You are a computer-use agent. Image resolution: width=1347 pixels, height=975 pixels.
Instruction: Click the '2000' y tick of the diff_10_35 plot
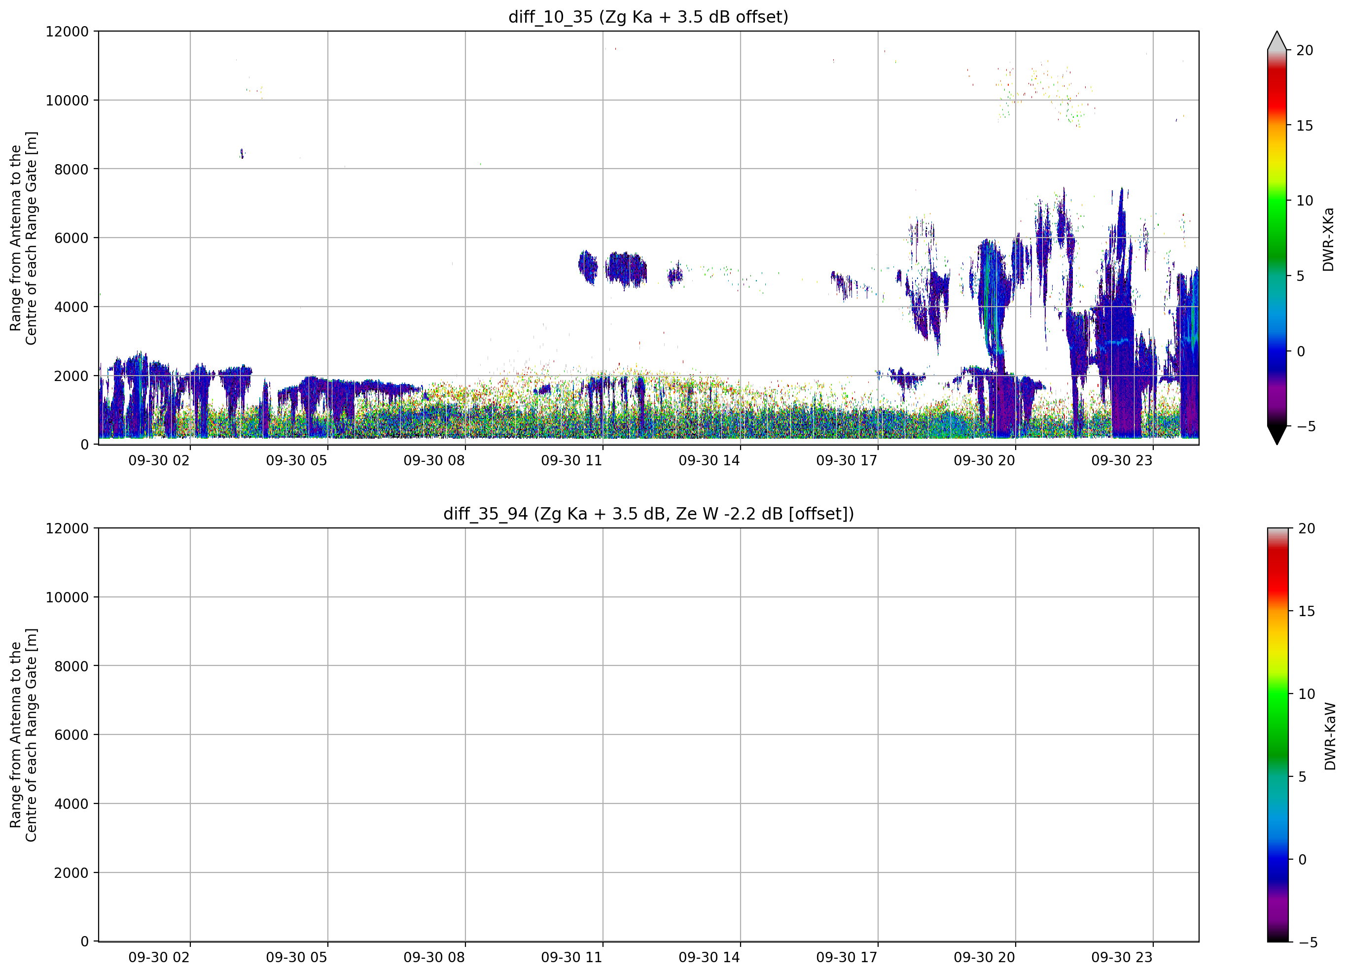pyautogui.click(x=71, y=376)
